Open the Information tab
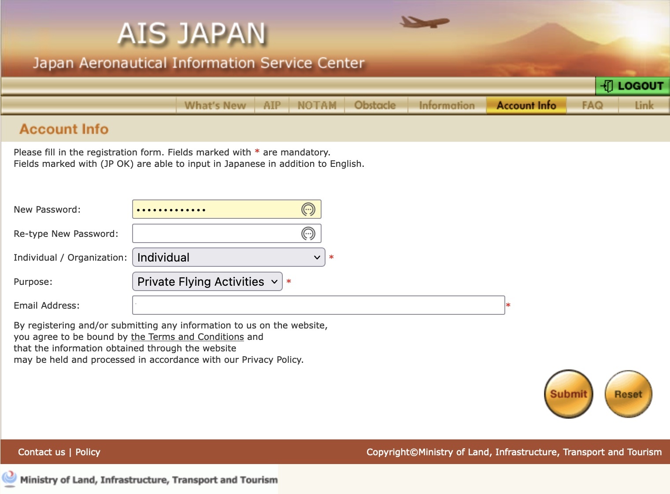 (x=447, y=106)
